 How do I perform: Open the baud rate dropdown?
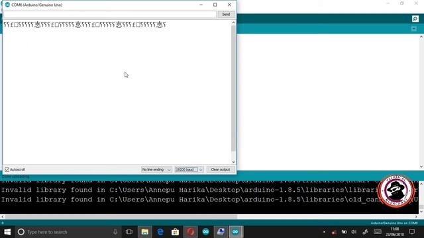pyautogui.click(x=189, y=169)
